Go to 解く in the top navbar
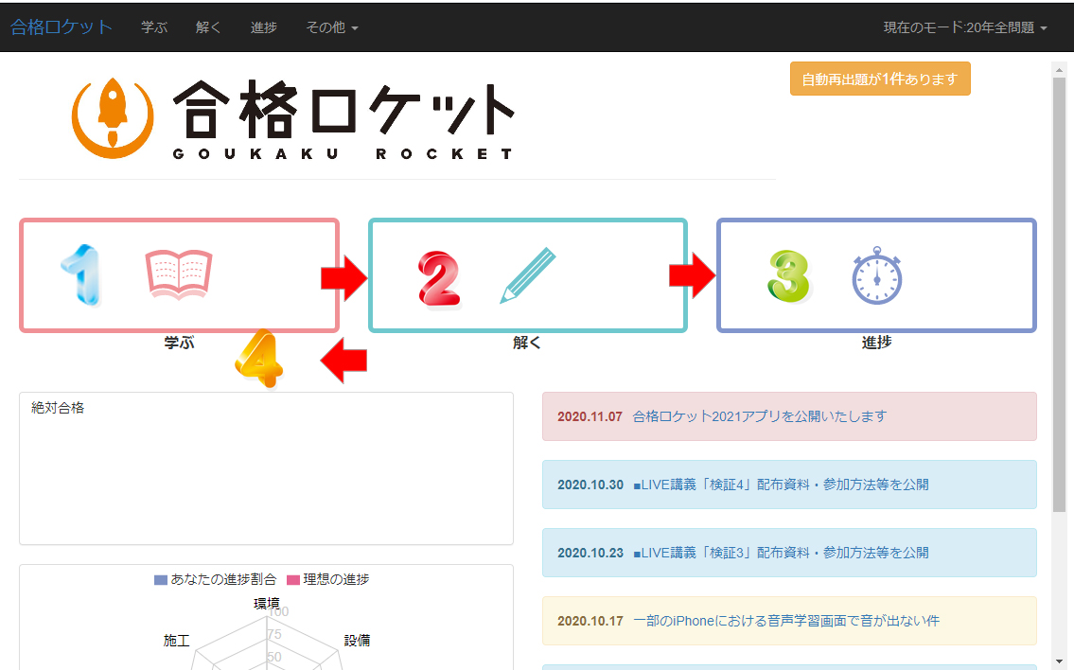 click(x=208, y=27)
